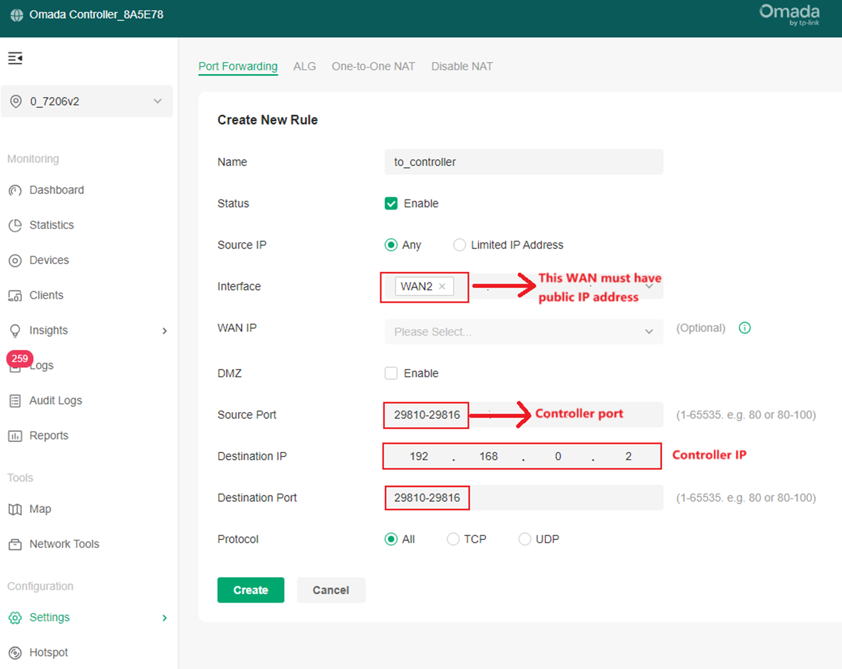Click the Create button
The image size is (842, 669).
(251, 590)
